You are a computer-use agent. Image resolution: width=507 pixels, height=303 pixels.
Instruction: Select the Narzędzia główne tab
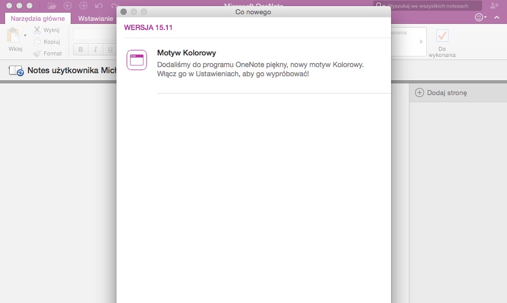coord(38,18)
